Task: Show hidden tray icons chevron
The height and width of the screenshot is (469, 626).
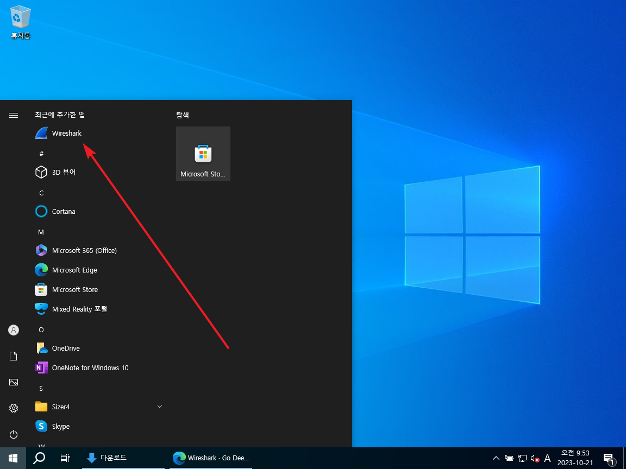Action: (496, 458)
